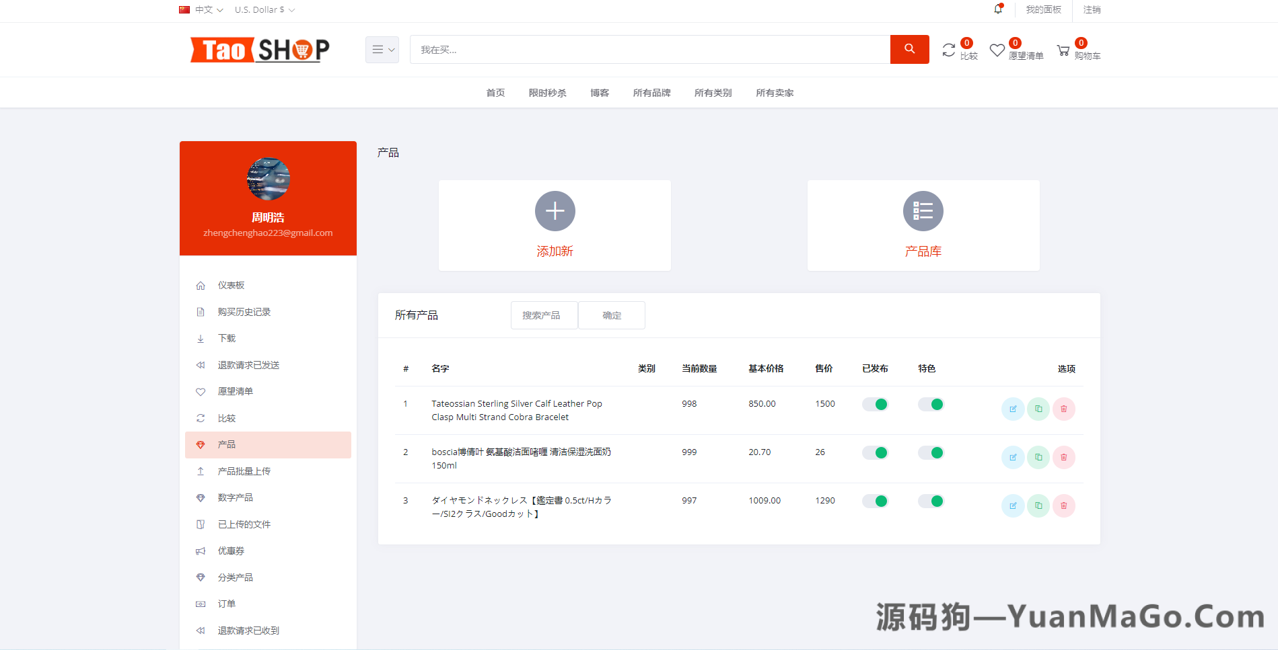Open the wishlist from the header
The width and height of the screenshot is (1278, 650).
point(997,50)
